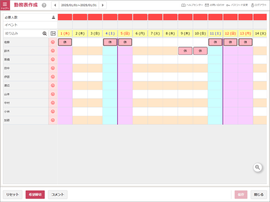270x202 pixels.
Task: Select the 3 (金) date header
Action: tap(95, 34)
